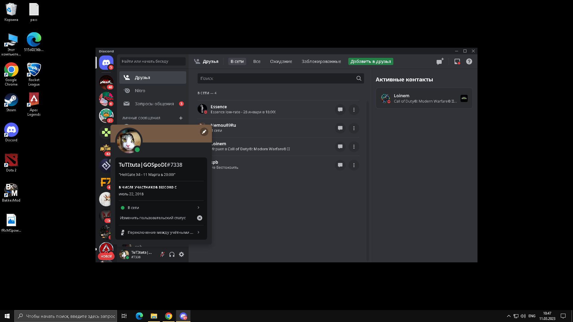The height and width of the screenshot is (322, 573).
Task: Switch to the 'Заблокированные' tab
Action: point(321,61)
